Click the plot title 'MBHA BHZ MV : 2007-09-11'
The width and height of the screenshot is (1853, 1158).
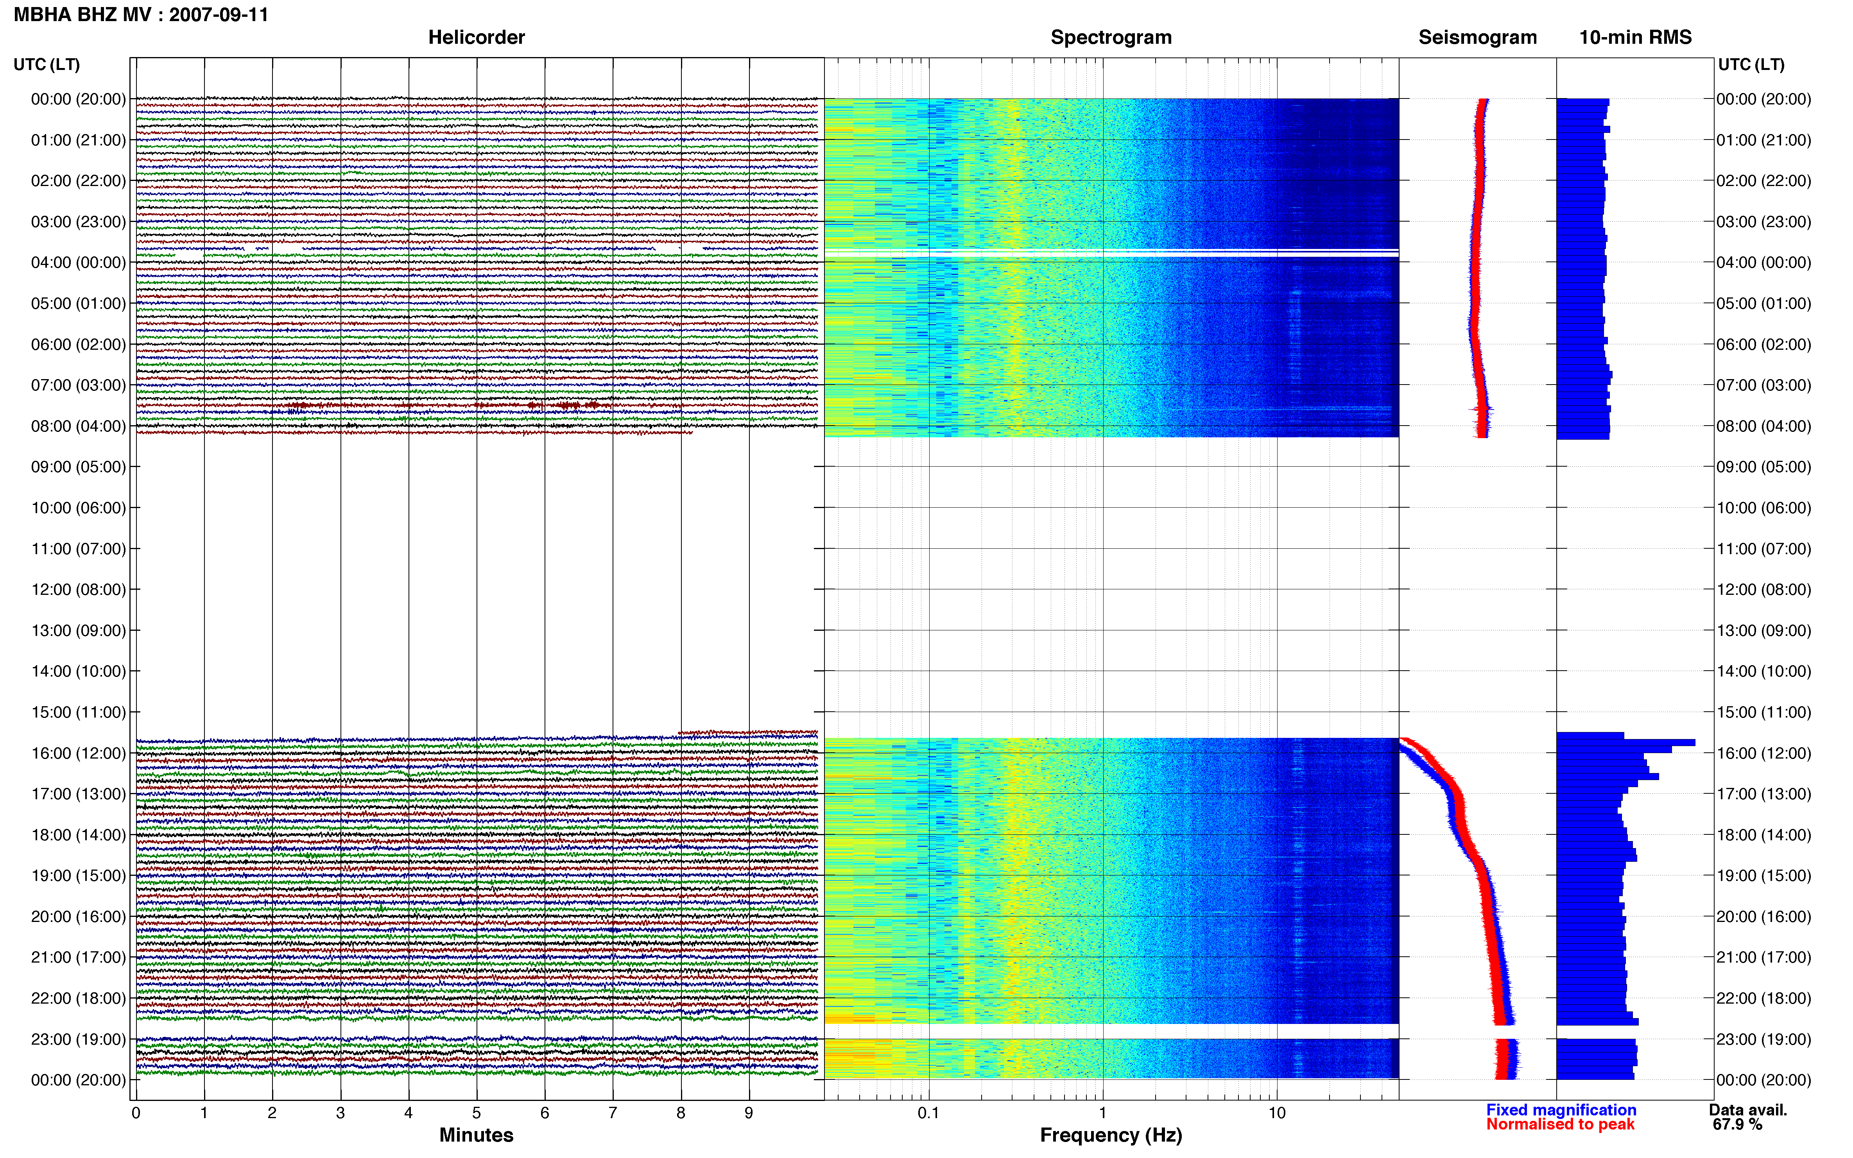142,14
